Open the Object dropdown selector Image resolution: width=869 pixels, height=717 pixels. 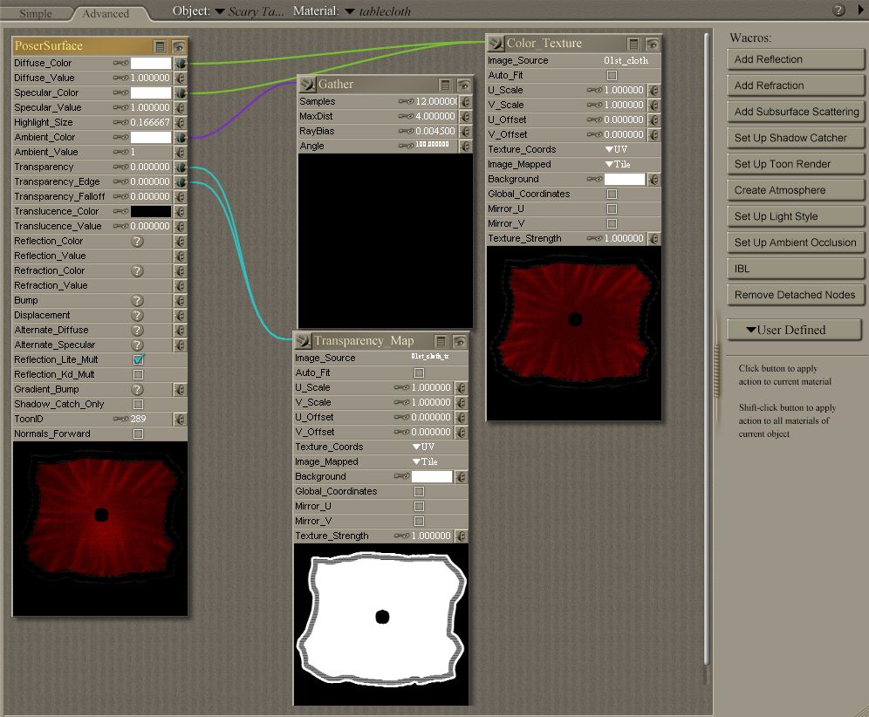pyautogui.click(x=249, y=11)
